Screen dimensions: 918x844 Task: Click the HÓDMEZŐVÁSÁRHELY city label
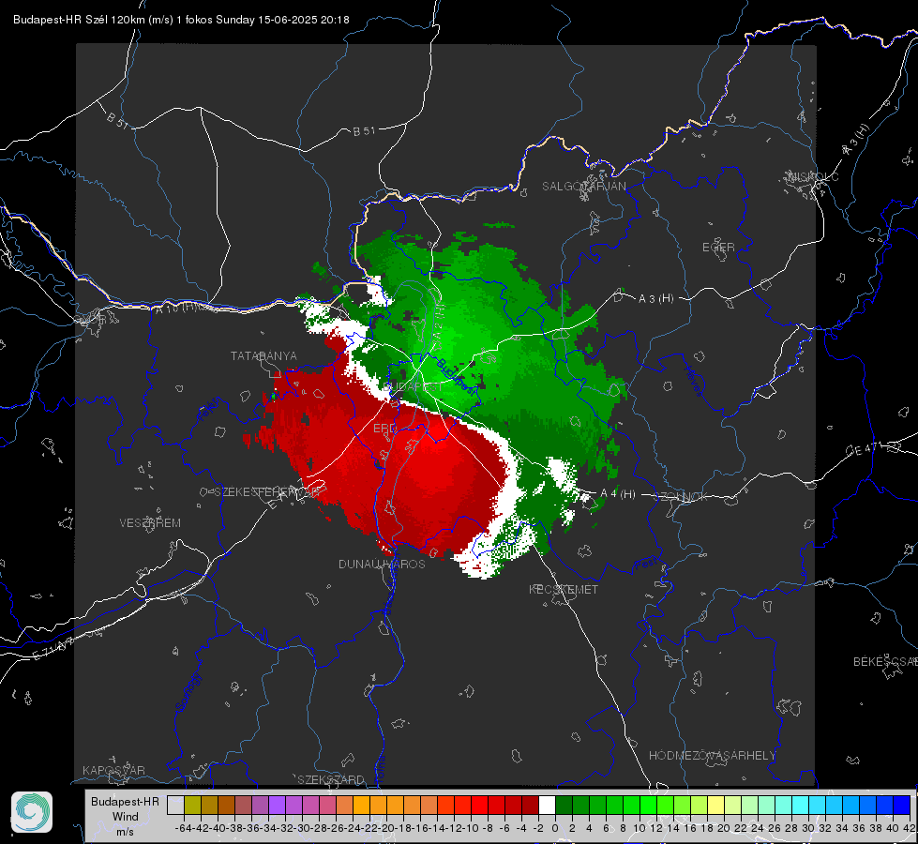(x=712, y=756)
